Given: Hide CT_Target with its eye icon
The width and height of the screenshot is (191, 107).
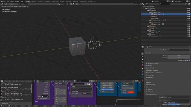Looking at the screenshot, I should (x=187, y=18).
